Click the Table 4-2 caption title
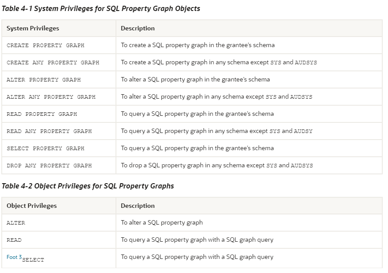 click(x=88, y=186)
